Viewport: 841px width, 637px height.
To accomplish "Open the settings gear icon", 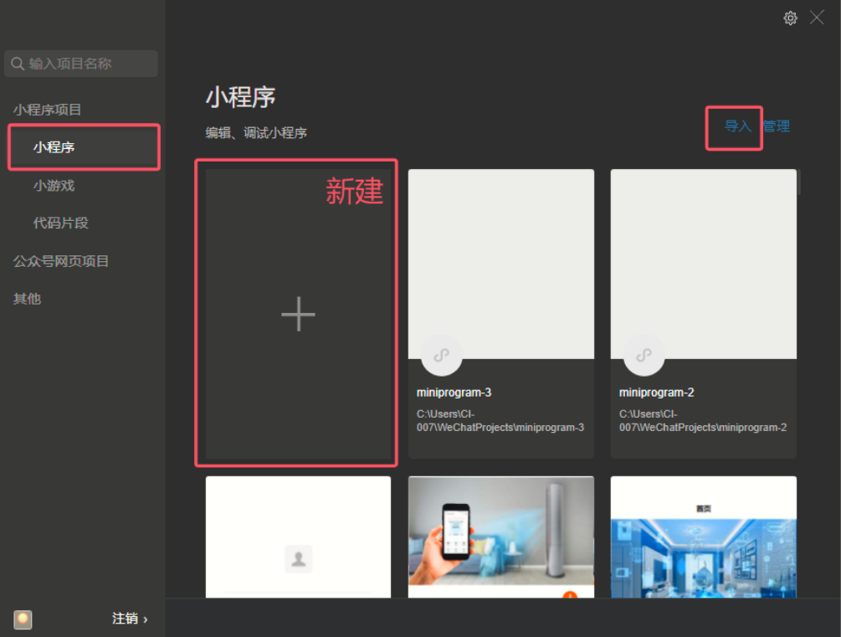I will [x=790, y=18].
